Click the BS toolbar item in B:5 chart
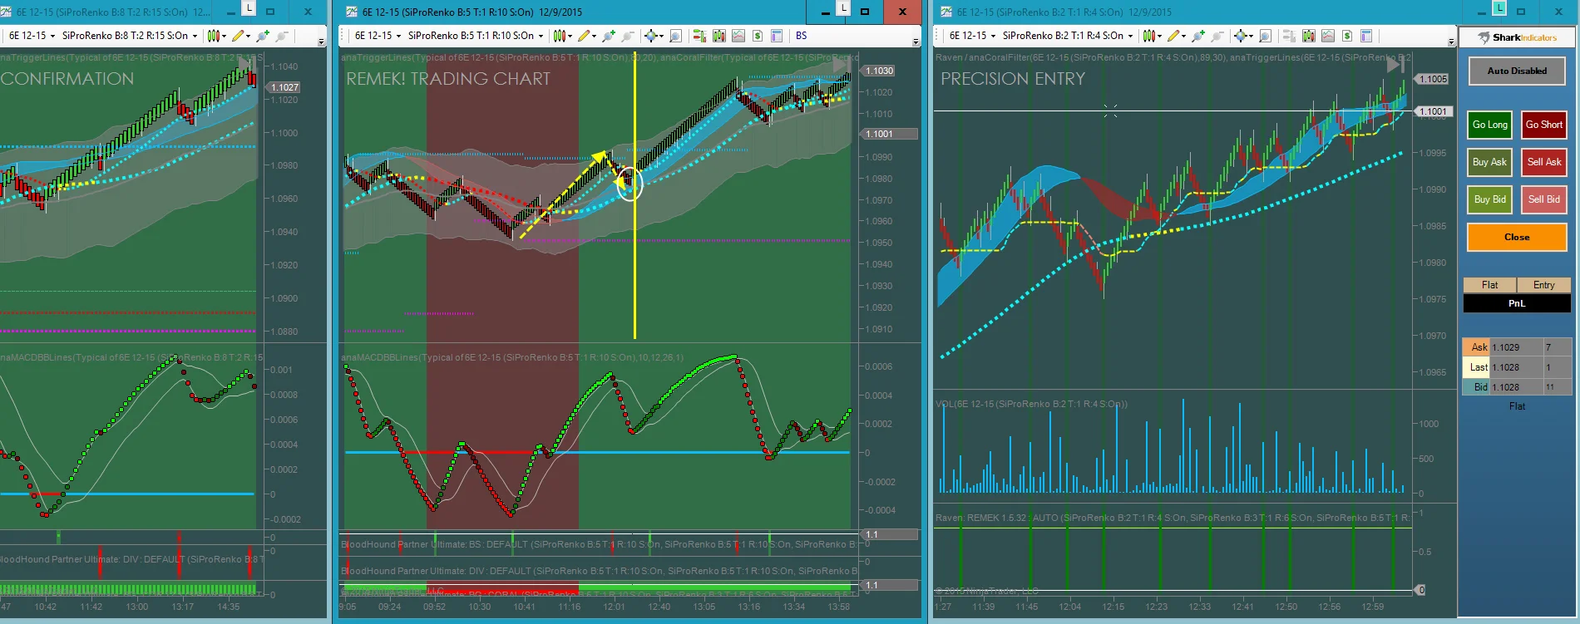This screenshot has height=624, width=1580. tap(802, 36)
